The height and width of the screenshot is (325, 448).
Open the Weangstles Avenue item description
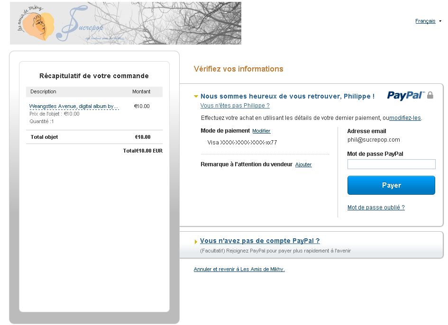pyautogui.click(x=73, y=107)
